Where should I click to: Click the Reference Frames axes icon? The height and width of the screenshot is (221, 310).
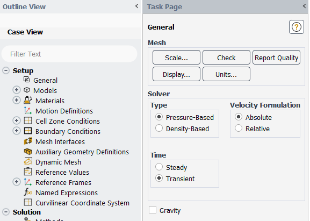28,182
